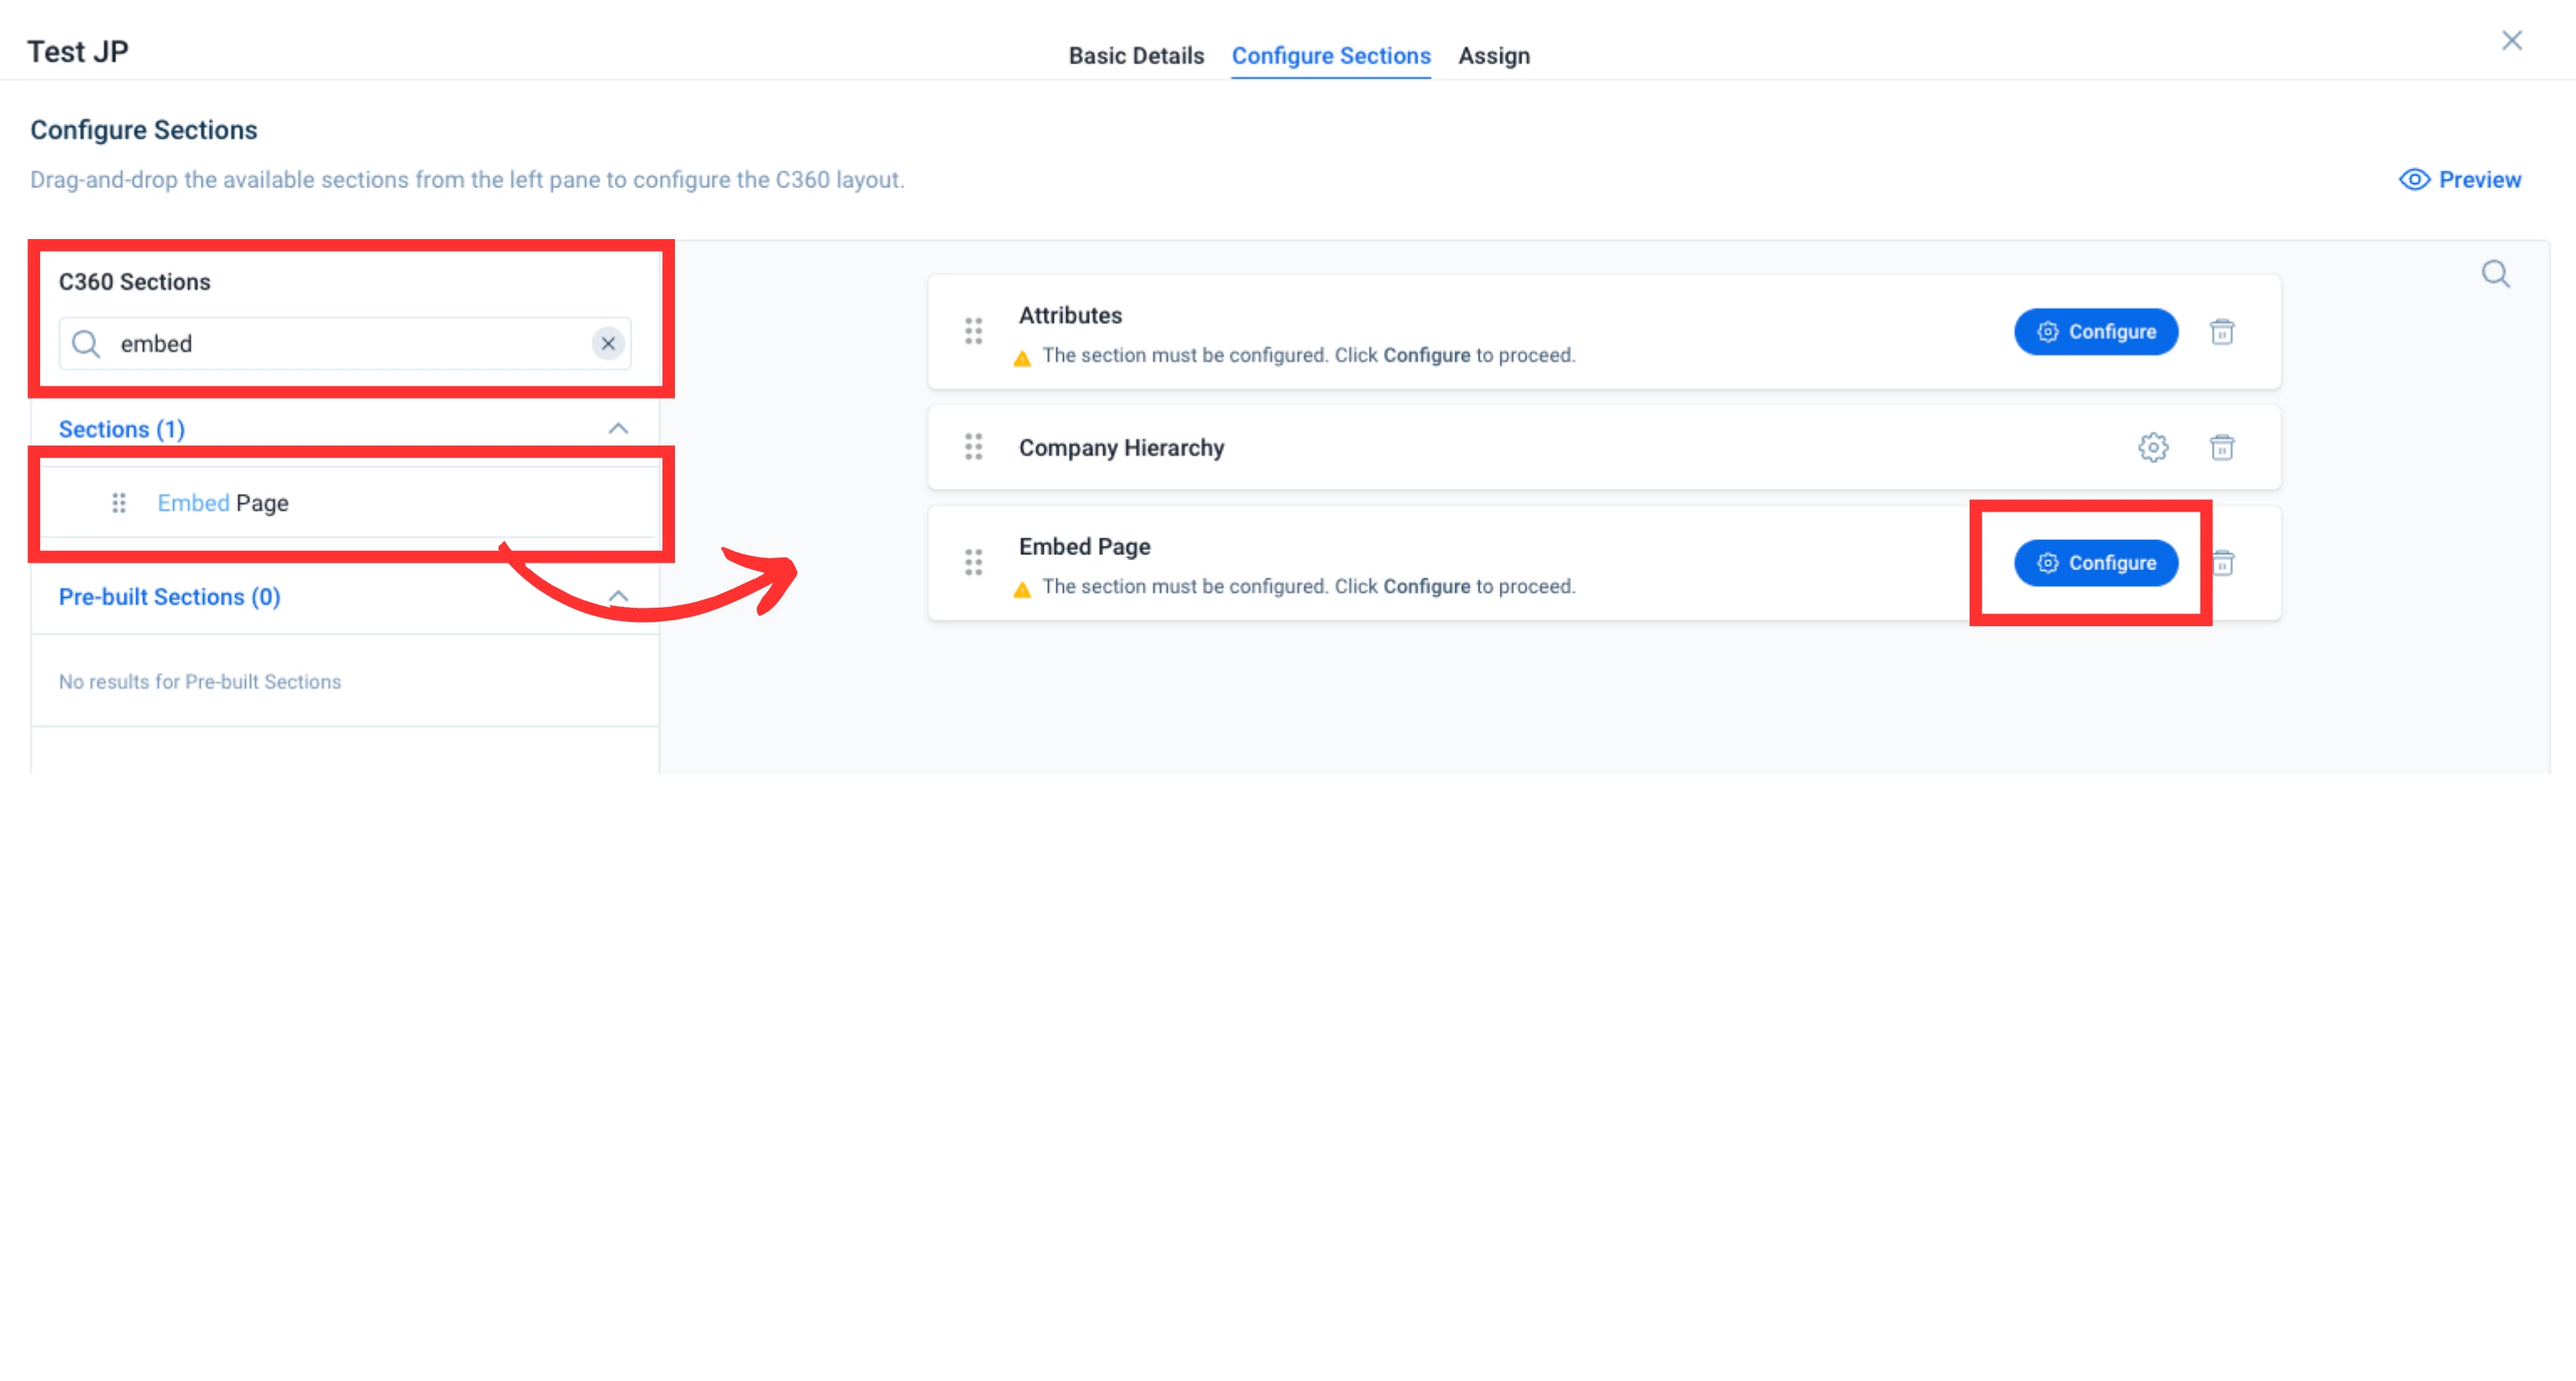Click search magnifier in right layout pane
Image resolution: width=2576 pixels, height=1381 pixels.
[2495, 274]
